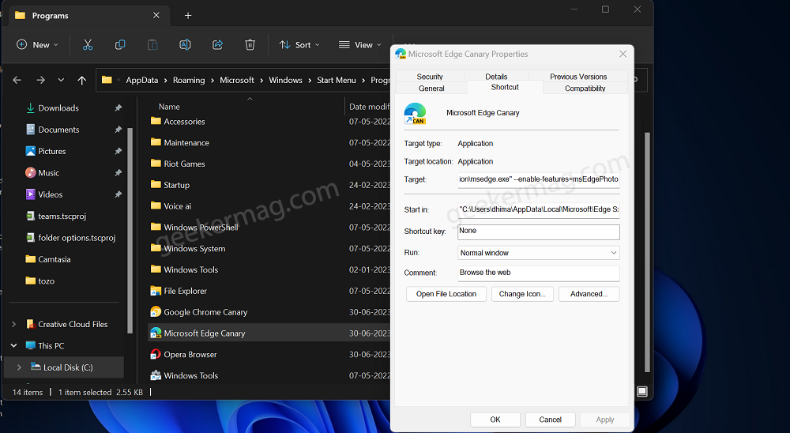Select the Accessories folder
790x433 pixels.
pos(184,122)
